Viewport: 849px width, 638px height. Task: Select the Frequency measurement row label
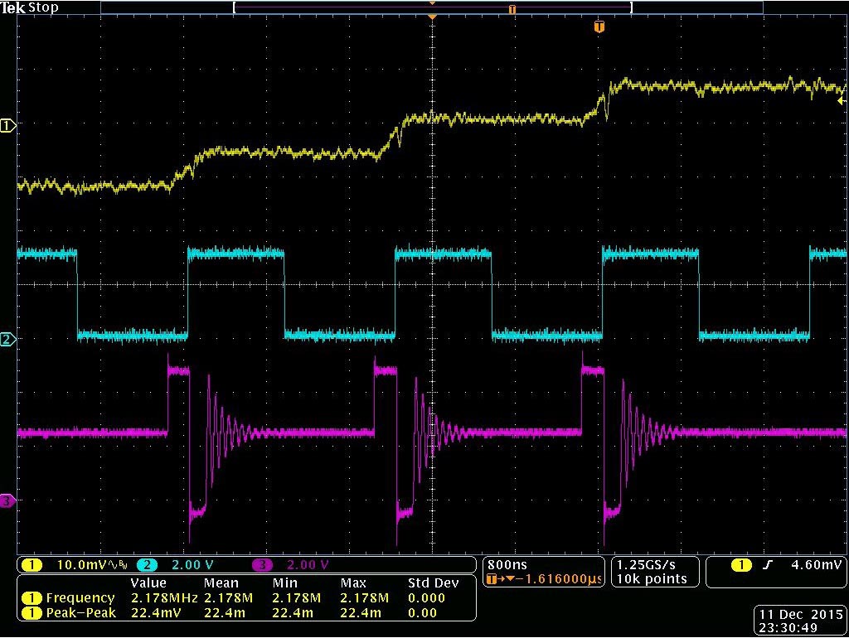point(80,597)
